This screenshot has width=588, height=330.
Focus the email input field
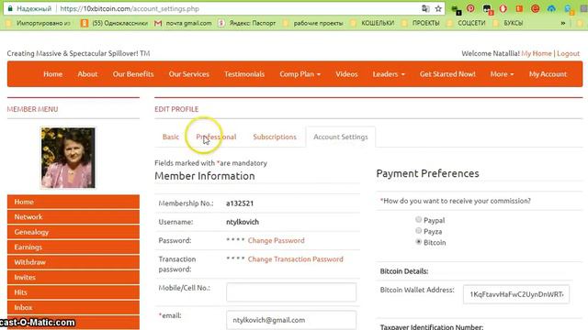click(291, 320)
